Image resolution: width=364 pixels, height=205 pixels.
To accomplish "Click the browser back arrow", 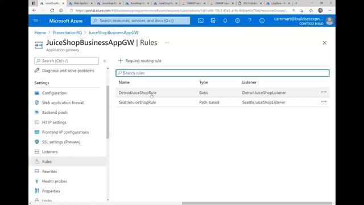I will (x=34, y=10).
